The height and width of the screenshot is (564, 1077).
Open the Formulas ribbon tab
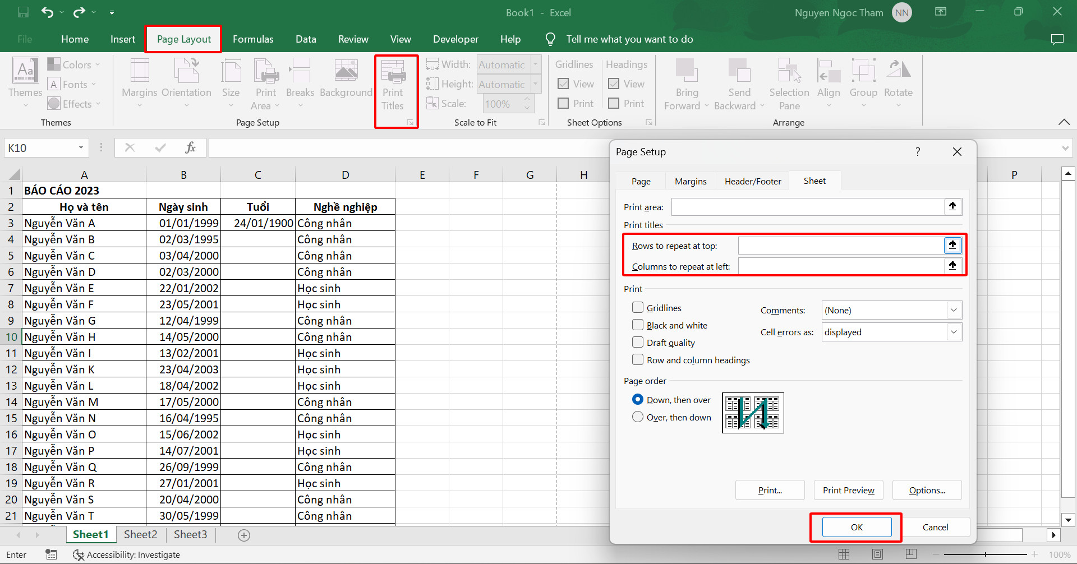253,39
